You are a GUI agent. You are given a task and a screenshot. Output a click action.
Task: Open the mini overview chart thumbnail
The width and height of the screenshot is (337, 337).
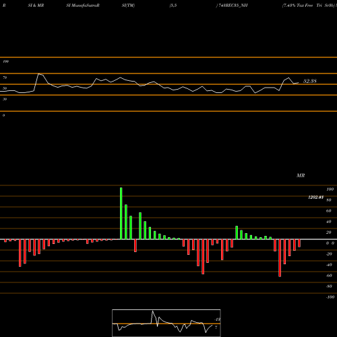click(166, 323)
